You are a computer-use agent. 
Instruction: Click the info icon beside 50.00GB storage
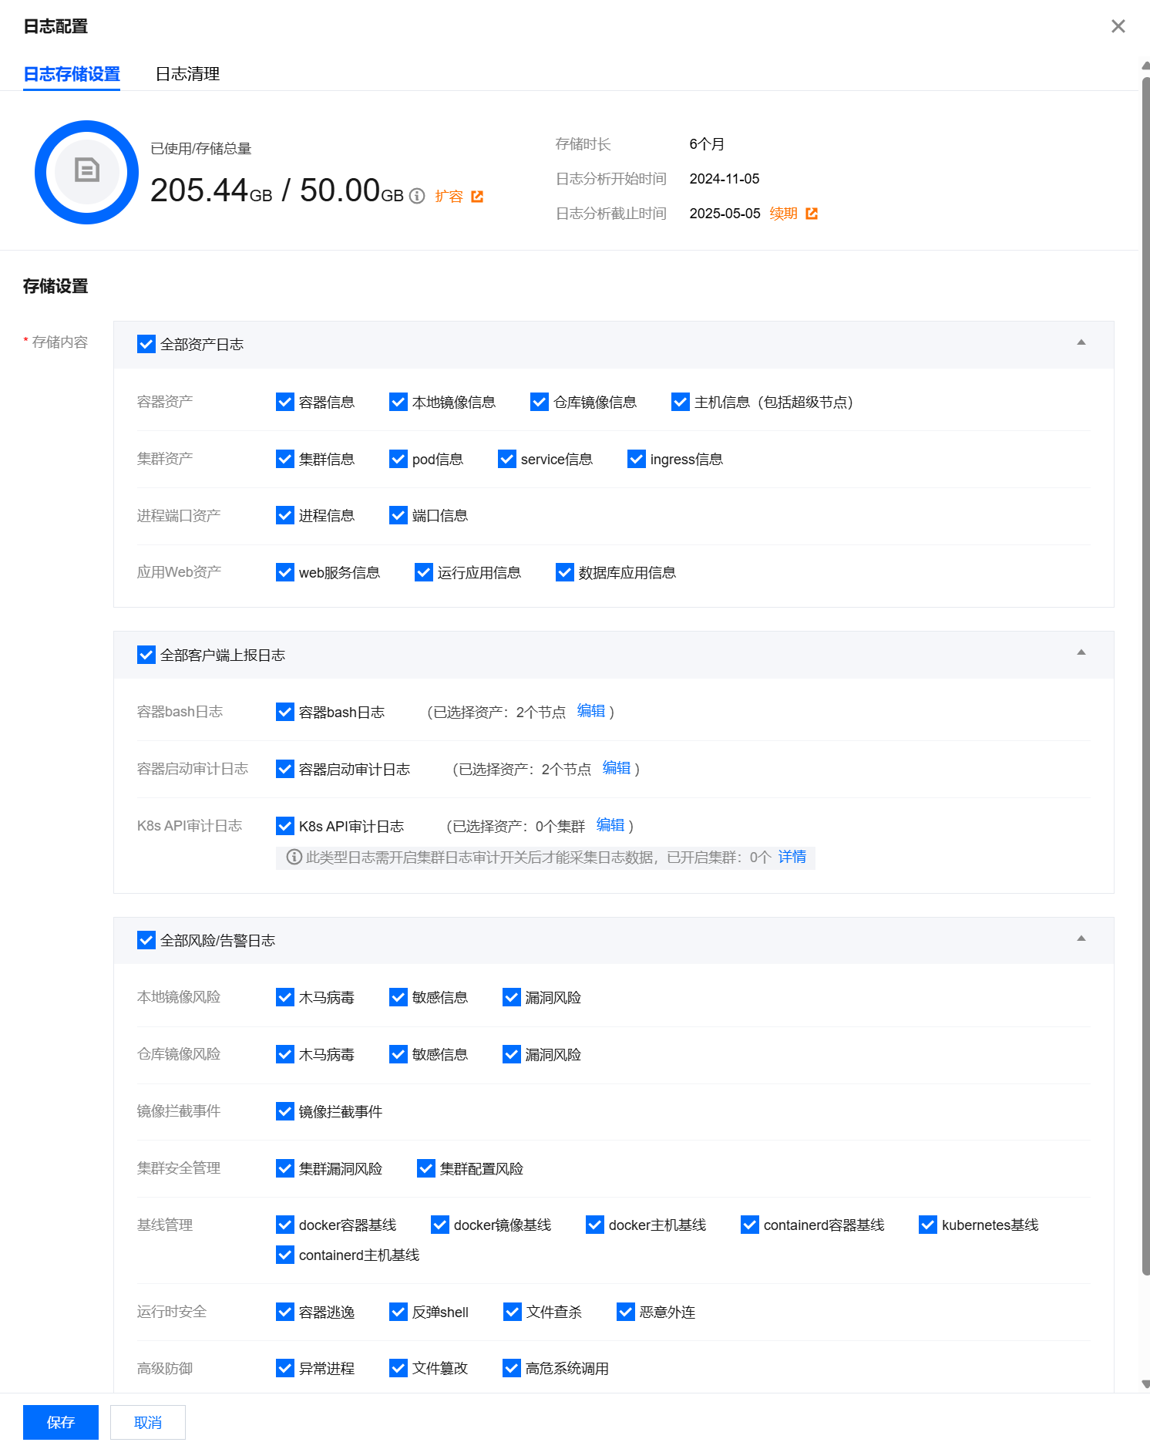417,196
